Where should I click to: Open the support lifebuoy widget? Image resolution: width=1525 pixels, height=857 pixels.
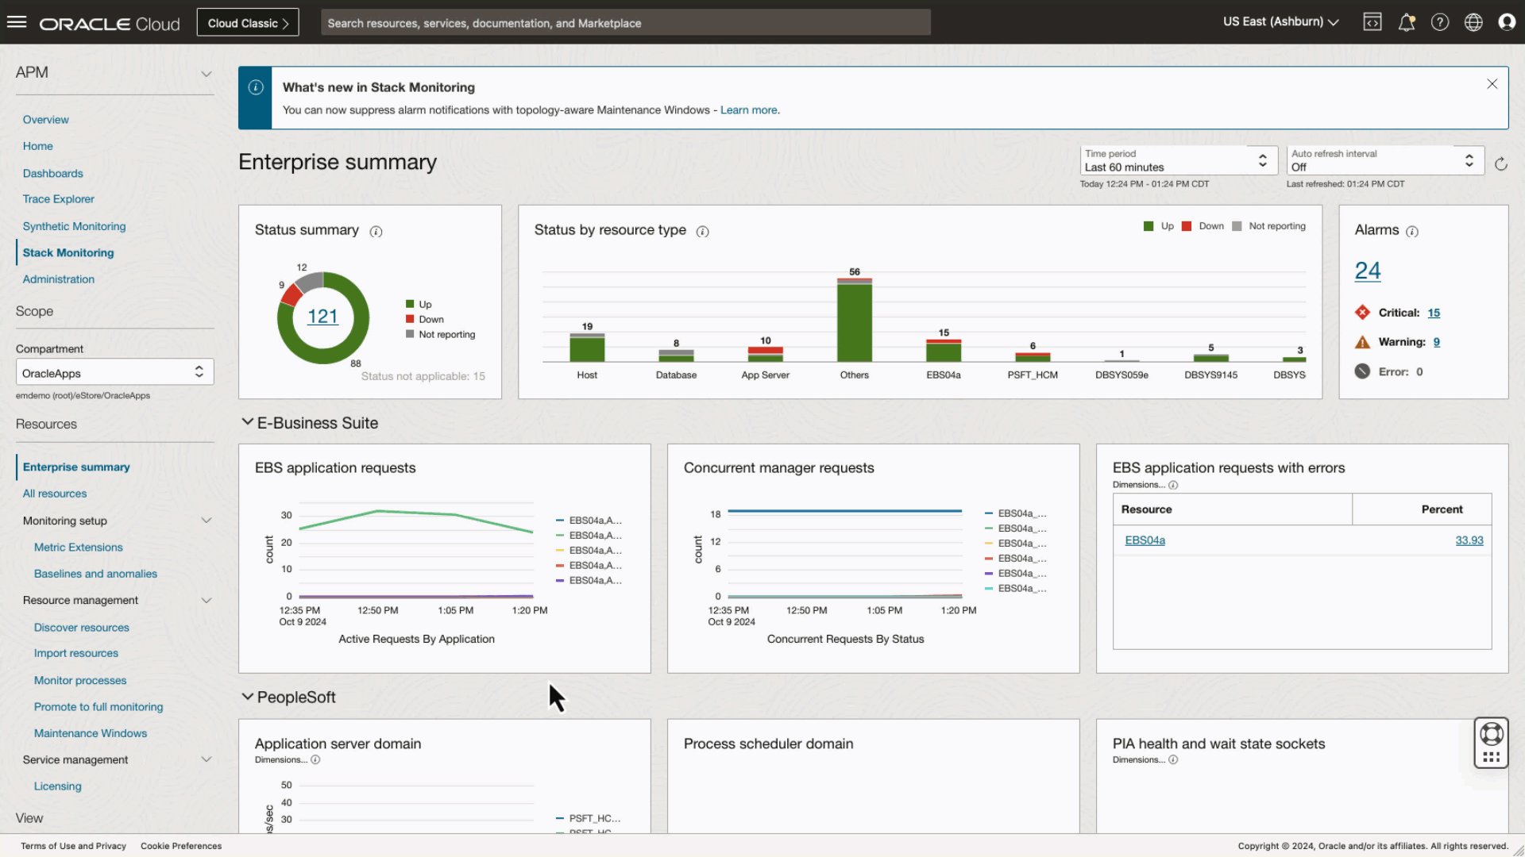[1491, 734]
